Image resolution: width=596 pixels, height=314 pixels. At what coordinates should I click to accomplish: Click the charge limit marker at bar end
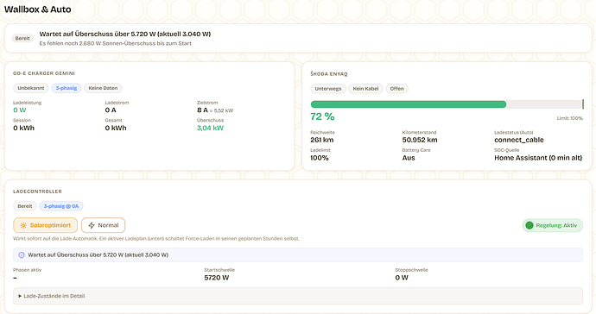(583, 104)
